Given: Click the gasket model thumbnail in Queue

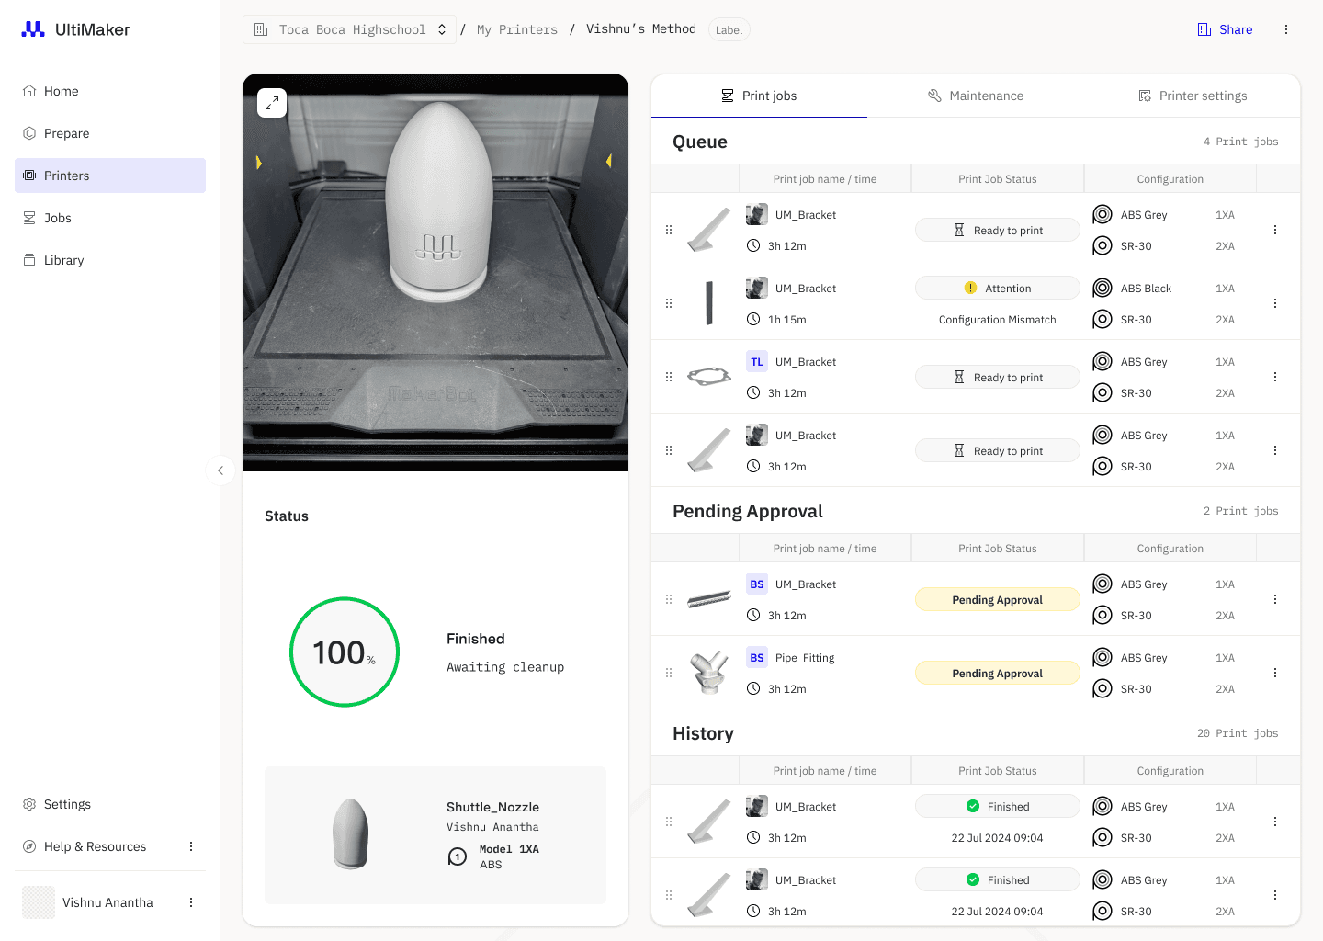Looking at the screenshot, I should (x=709, y=377).
